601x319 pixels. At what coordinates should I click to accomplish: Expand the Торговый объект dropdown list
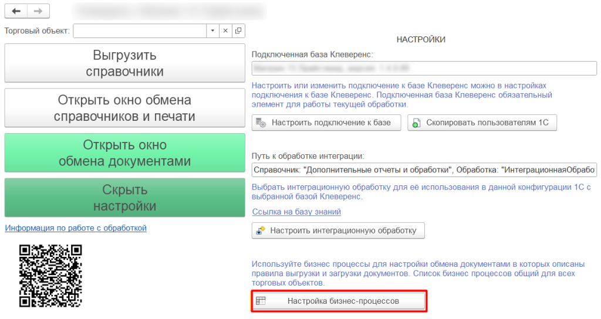point(212,30)
